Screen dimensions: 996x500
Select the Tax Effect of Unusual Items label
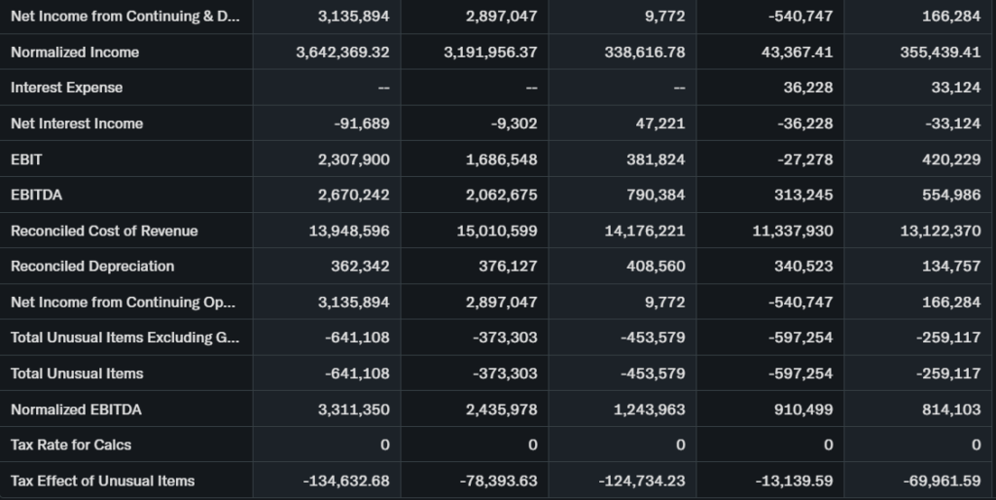click(102, 481)
